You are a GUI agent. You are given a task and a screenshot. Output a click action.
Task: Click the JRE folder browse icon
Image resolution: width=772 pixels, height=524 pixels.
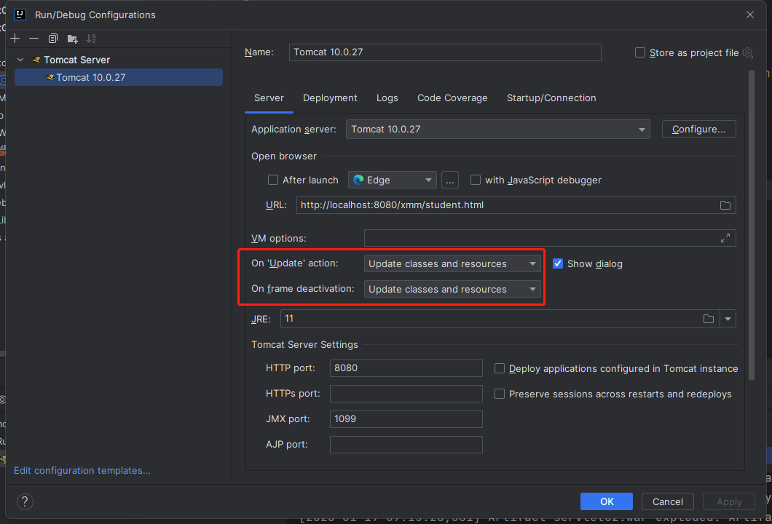(709, 319)
